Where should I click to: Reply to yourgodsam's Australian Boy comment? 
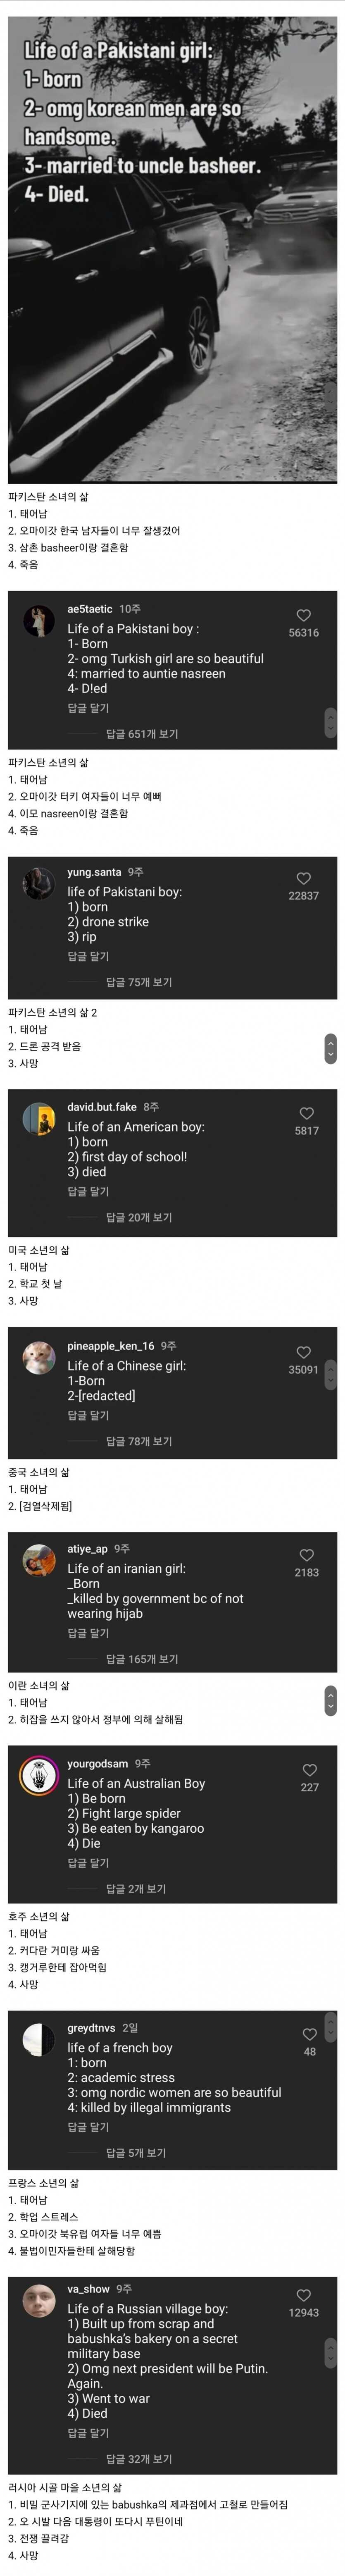click(x=88, y=1863)
